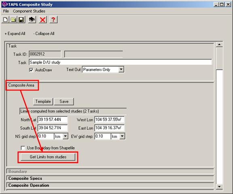233x194 pixels.
Task: Open the Text Out dropdown
Action: pos(121,70)
